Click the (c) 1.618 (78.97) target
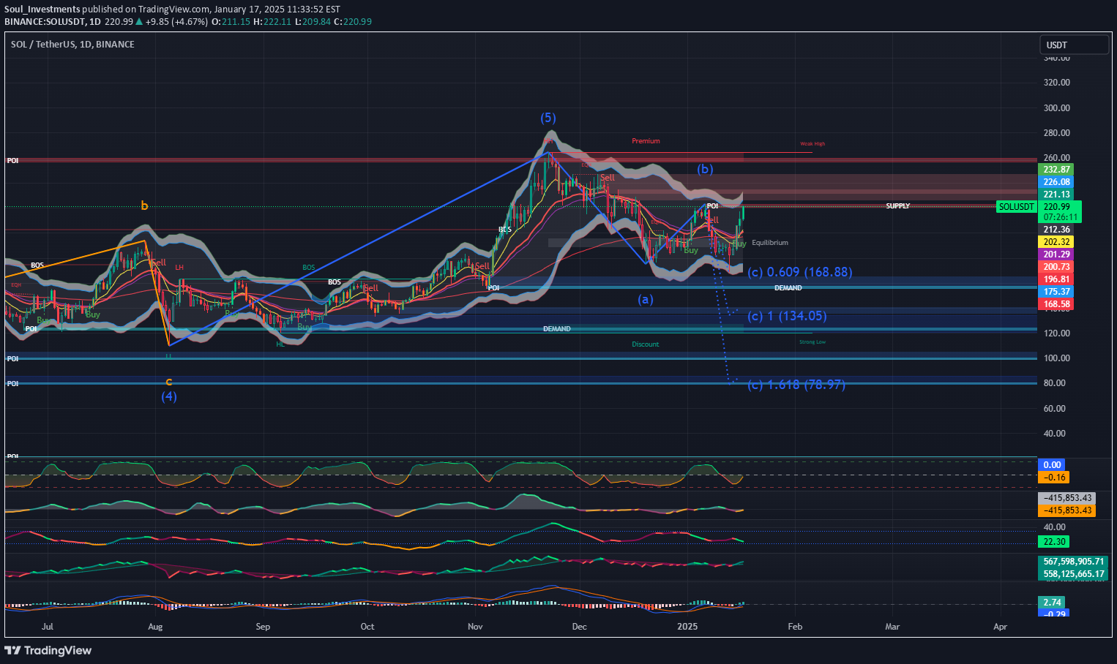1117x664 pixels. 796,385
